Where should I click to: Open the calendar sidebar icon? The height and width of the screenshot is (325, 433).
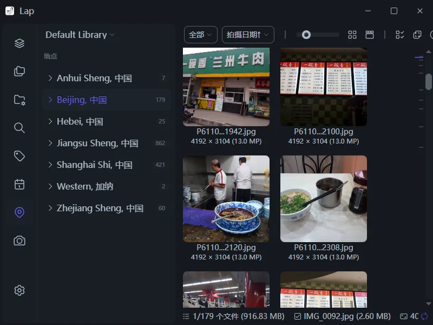[19, 184]
